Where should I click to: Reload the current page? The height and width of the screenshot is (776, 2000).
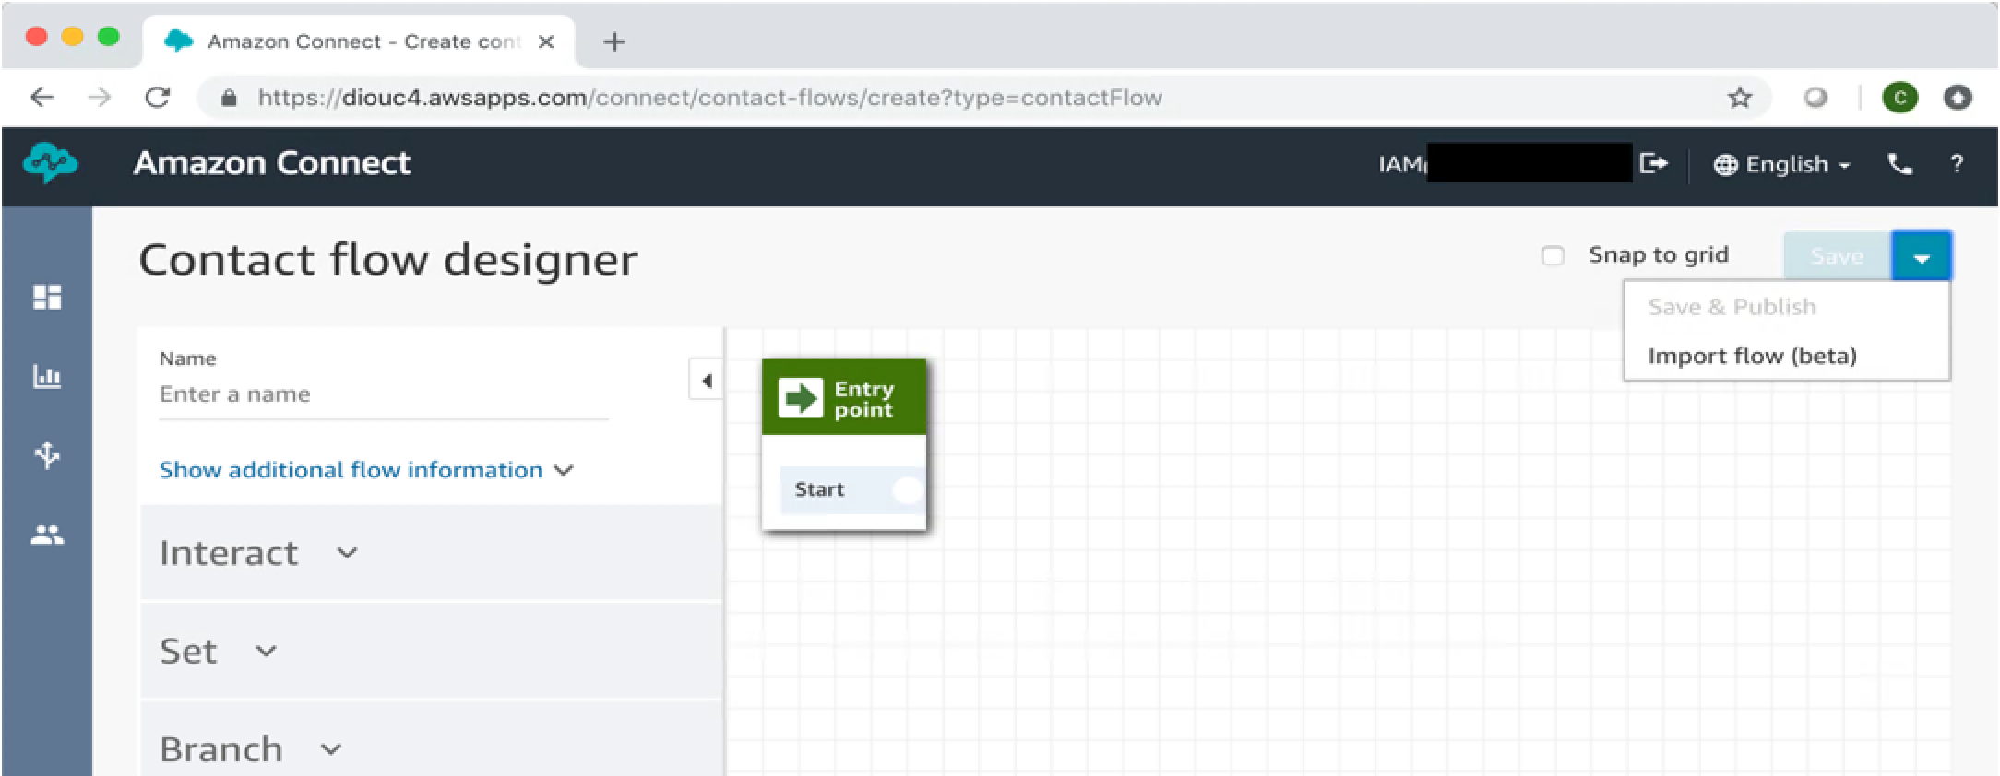[158, 97]
